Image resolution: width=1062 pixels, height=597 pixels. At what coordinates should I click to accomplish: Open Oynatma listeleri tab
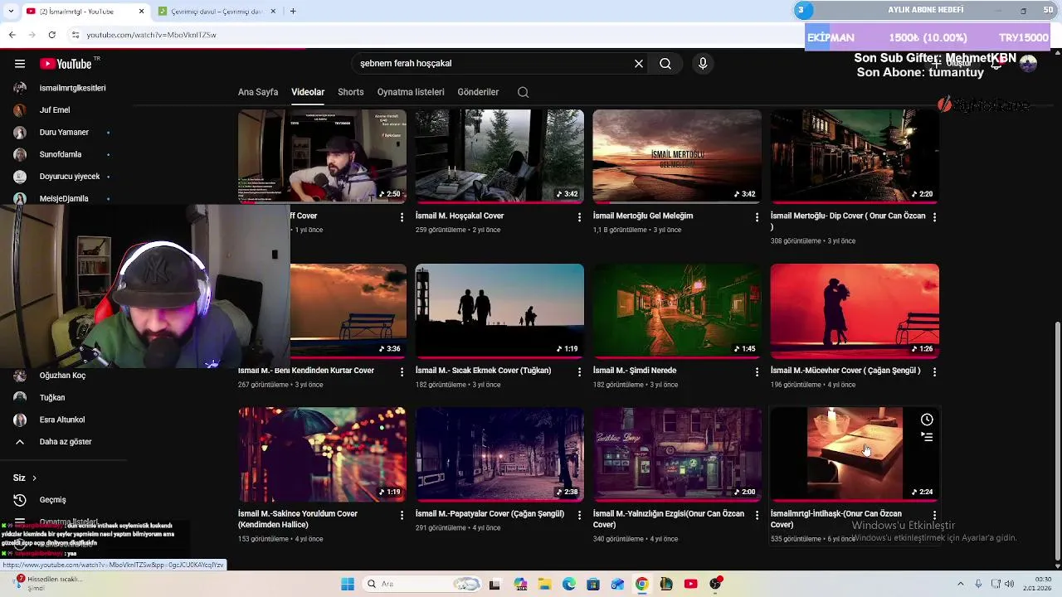click(411, 92)
